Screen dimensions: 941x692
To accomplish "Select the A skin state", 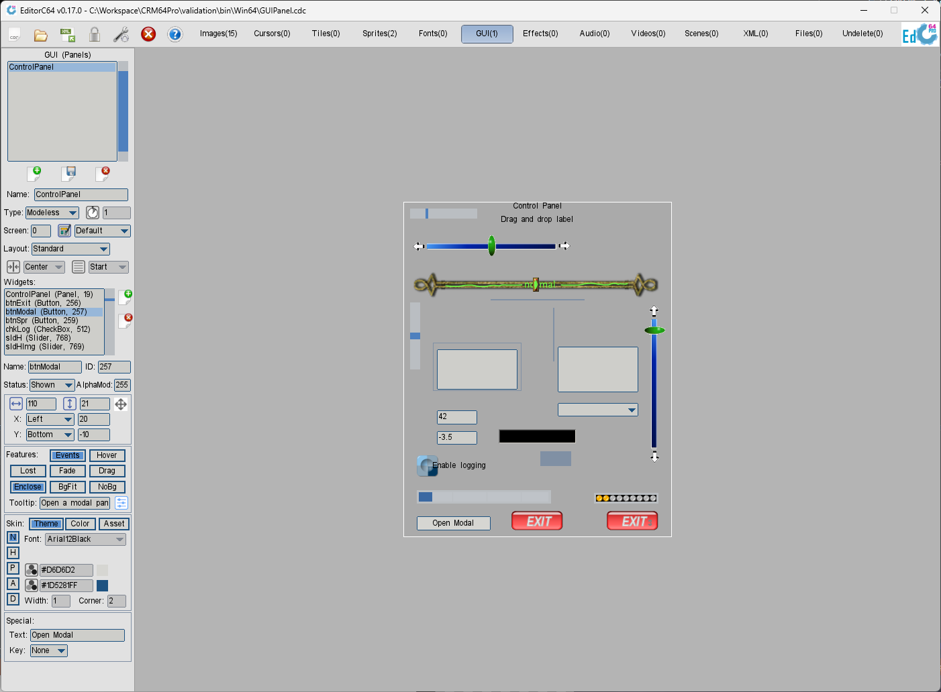I will [x=13, y=583].
